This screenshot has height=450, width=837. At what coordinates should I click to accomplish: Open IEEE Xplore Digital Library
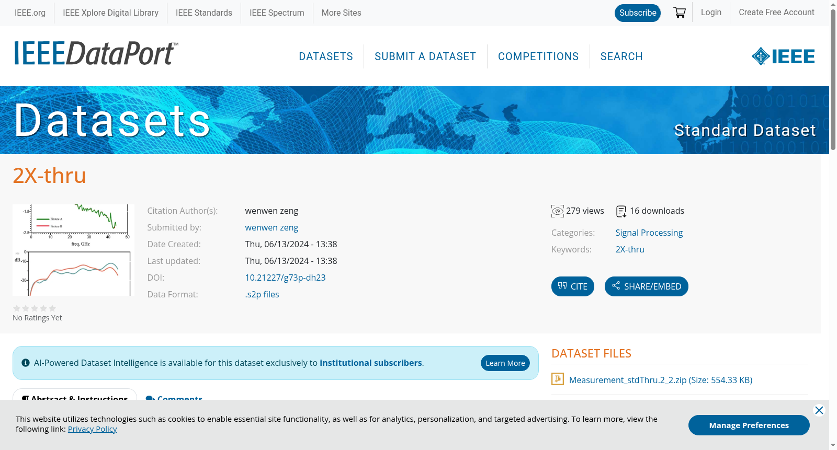[110, 13]
